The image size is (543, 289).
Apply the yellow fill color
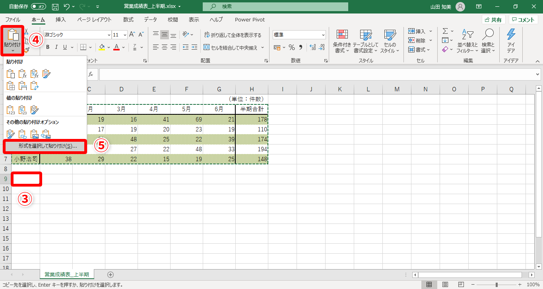101,47
